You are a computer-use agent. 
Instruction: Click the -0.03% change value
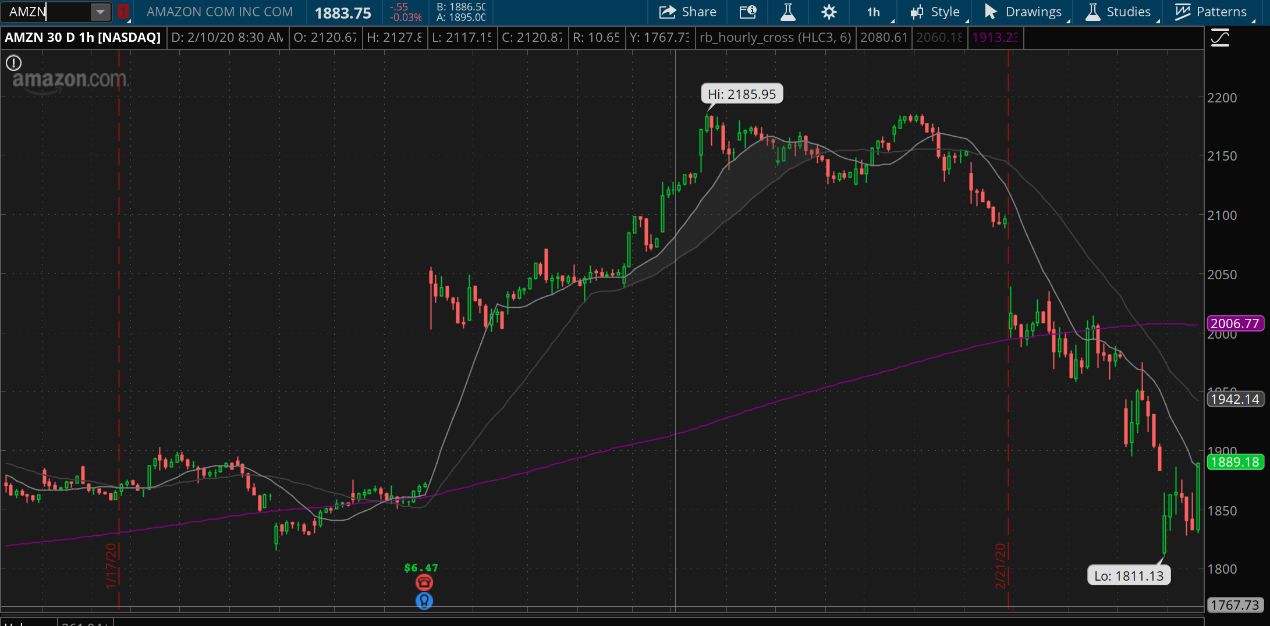[x=406, y=17]
